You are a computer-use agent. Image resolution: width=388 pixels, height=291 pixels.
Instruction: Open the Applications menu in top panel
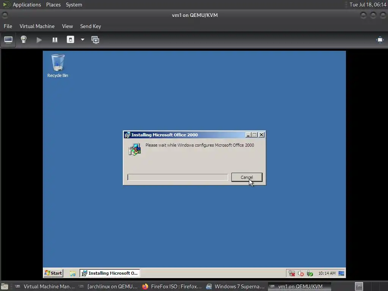pyautogui.click(x=27, y=5)
